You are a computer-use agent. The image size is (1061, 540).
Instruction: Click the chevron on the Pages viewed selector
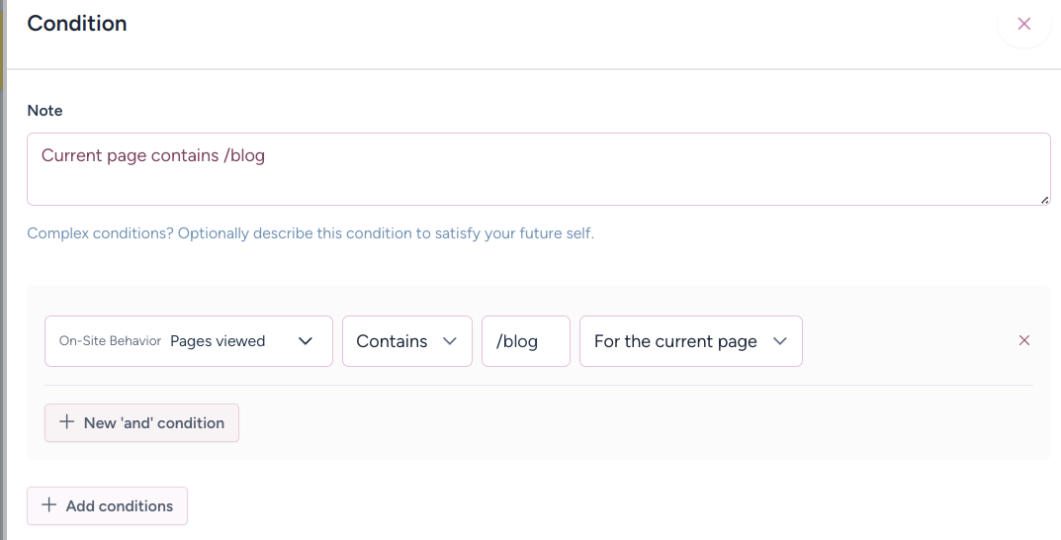(x=306, y=341)
